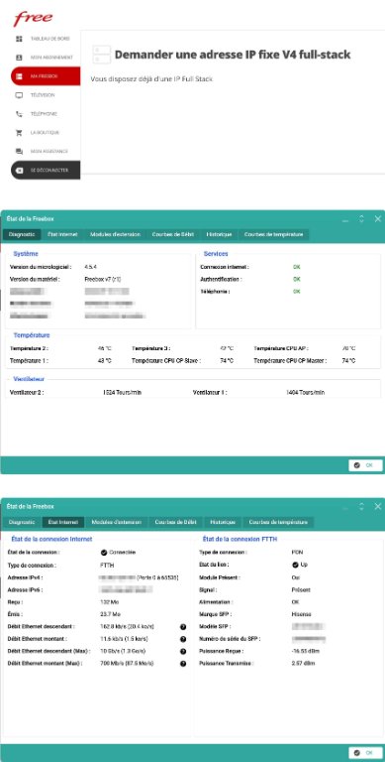Viewport: 385px width, 762px height.
Task: Select État Internet tab in second window
Action: point(63,522)
